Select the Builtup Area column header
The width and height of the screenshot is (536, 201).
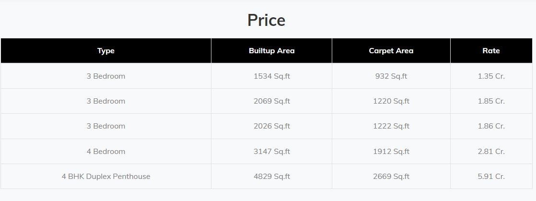pyautogui.click(x=272, y=50)
